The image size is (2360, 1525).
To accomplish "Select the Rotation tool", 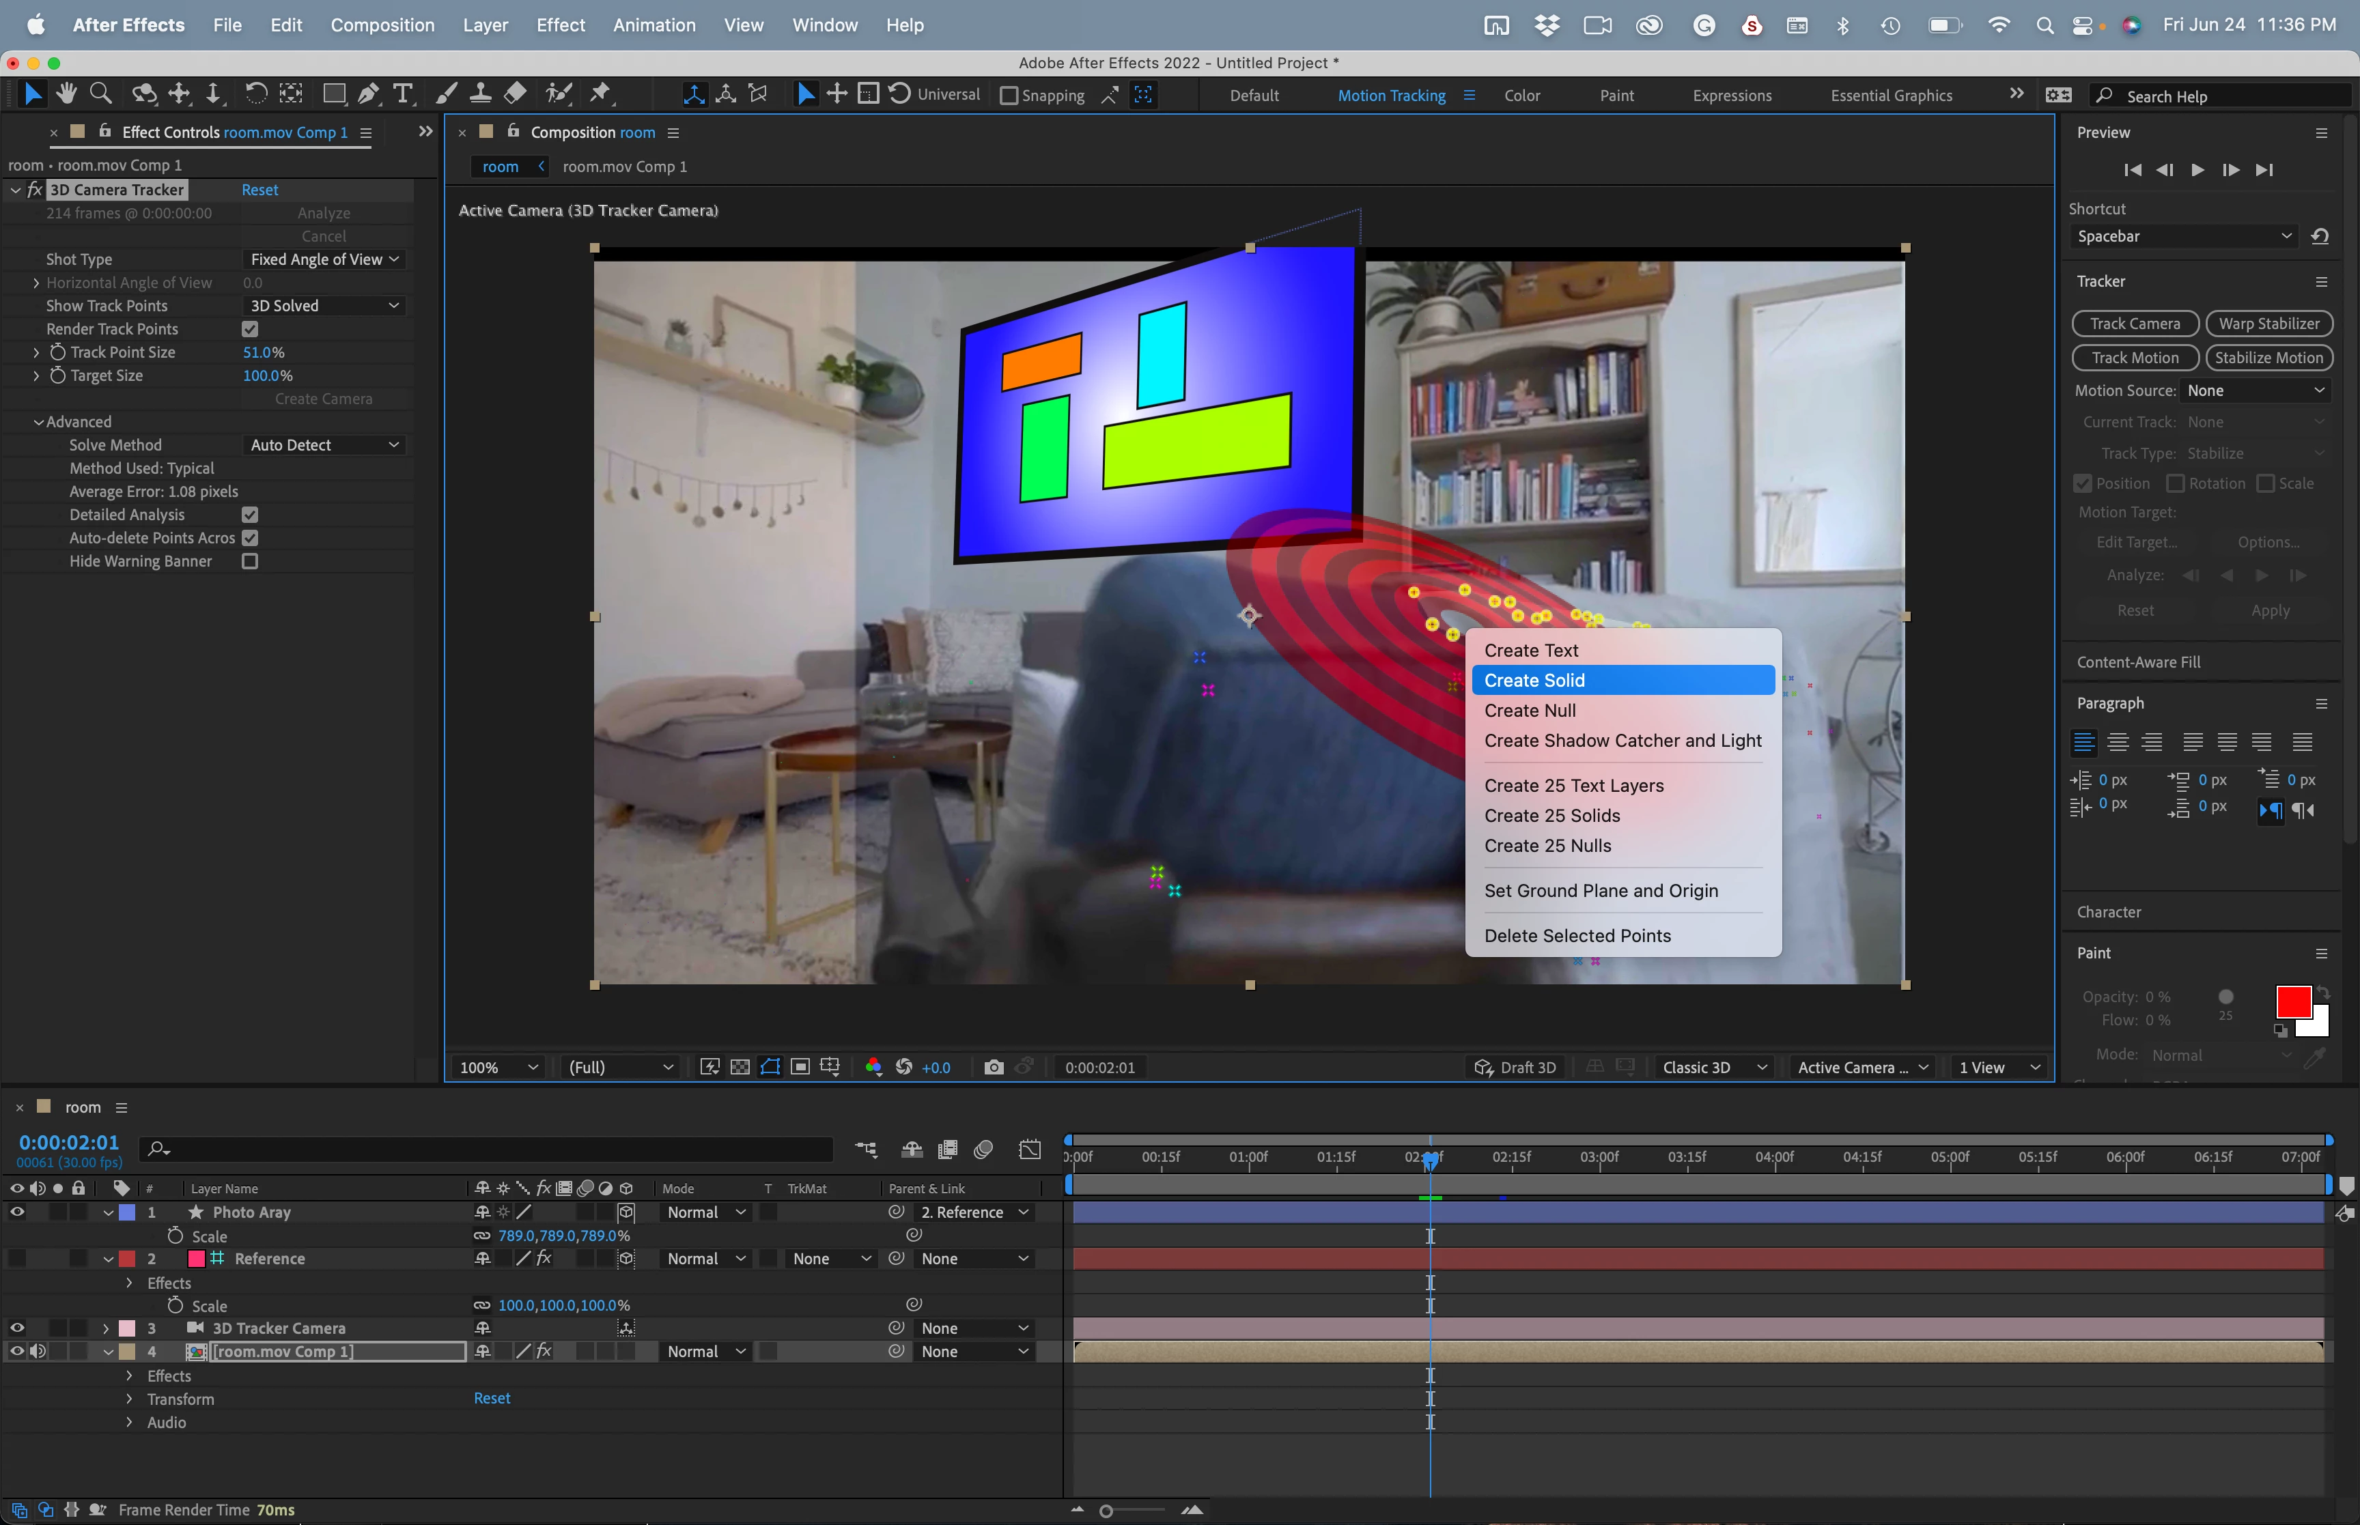I will 255,94.
